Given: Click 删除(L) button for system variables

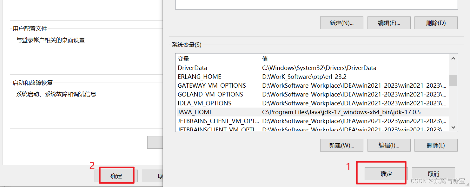Looking at the screenshot, I should click(436, 145).
